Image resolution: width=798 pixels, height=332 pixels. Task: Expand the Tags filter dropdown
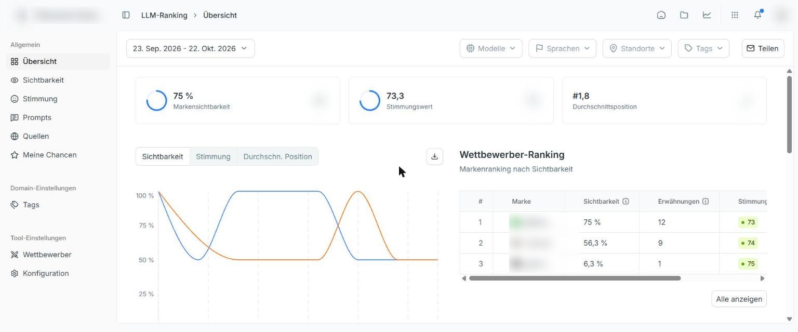[703, 48]
